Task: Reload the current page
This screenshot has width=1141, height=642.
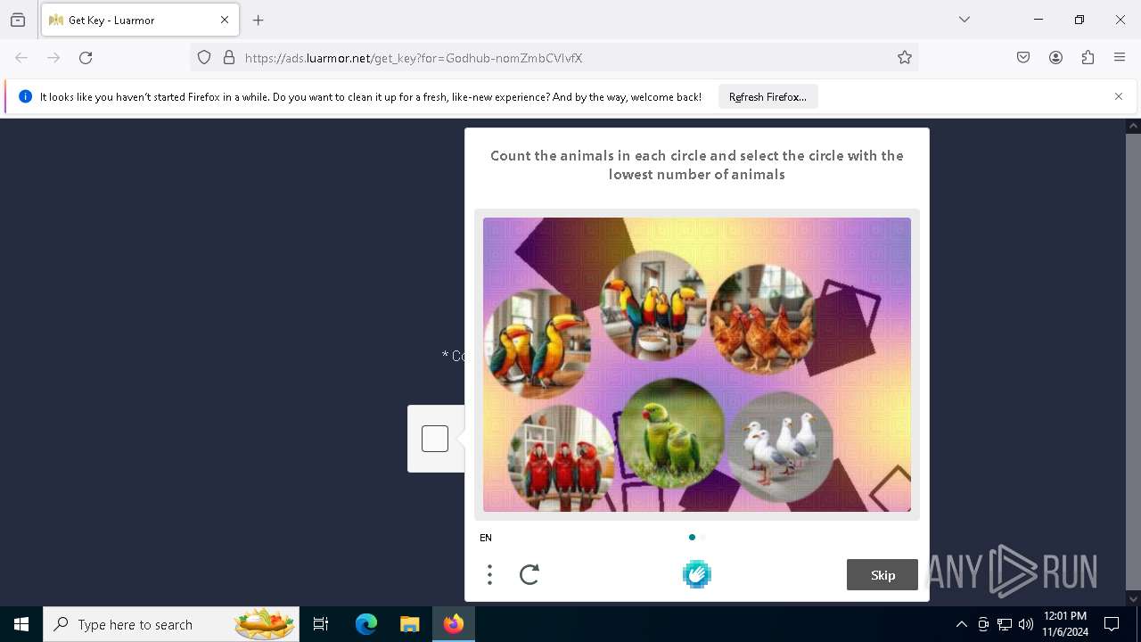Action: pos(86,58)
